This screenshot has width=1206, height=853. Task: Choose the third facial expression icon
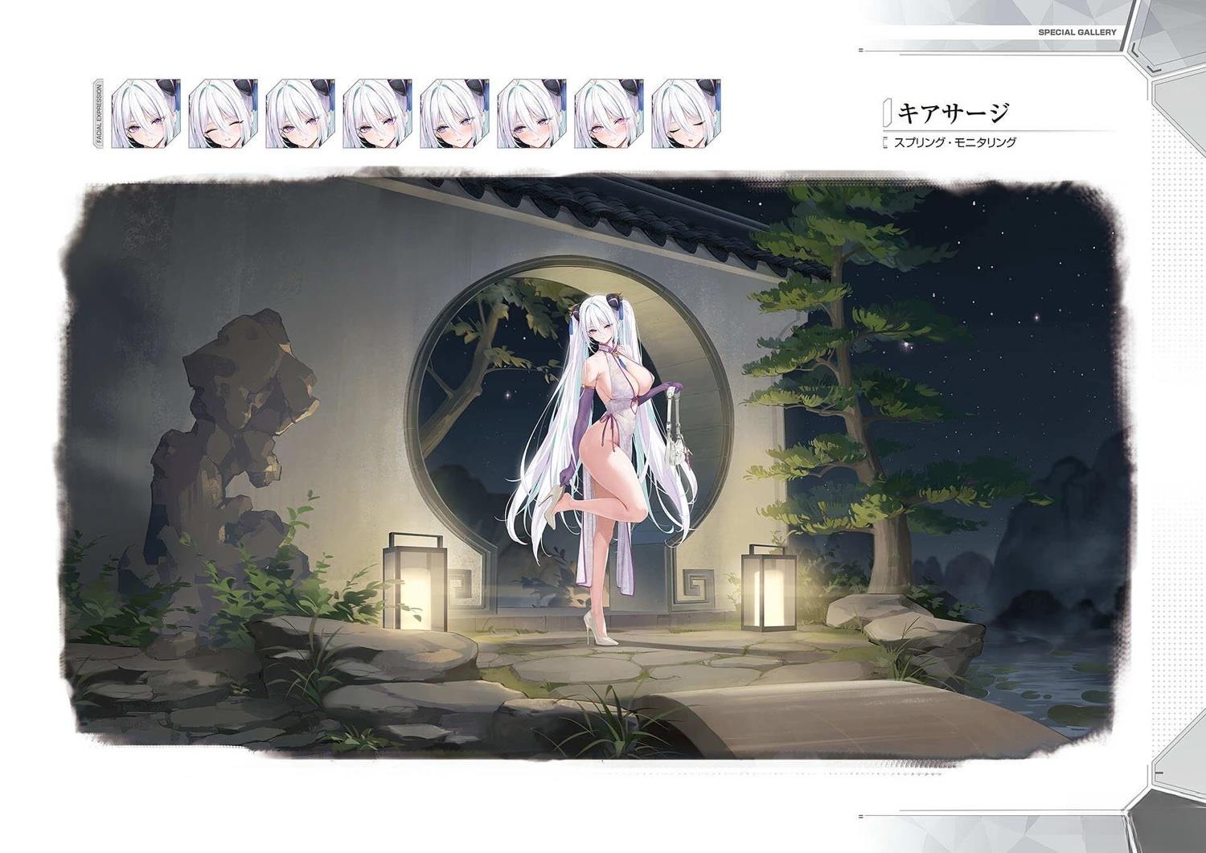[x=300, y=113]
